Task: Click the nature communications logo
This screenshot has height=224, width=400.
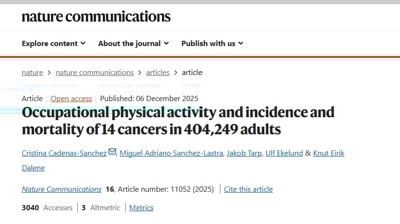Action: coord(96,17)
